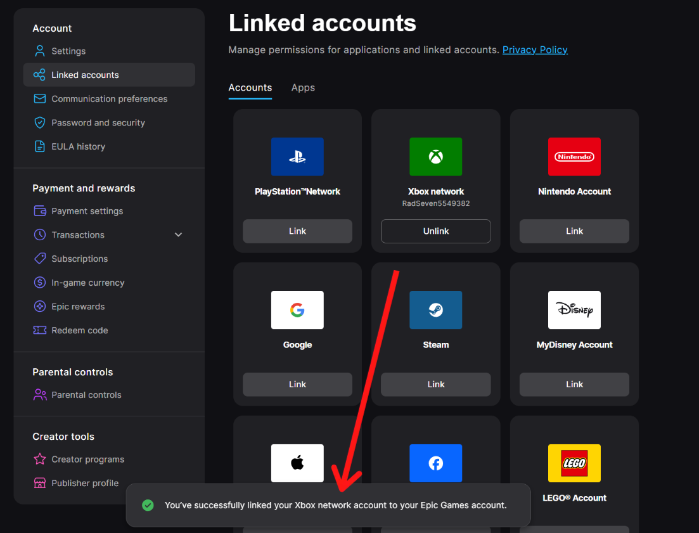Unlink the Xbox network account
699x533 pixels.
point(436,231)
